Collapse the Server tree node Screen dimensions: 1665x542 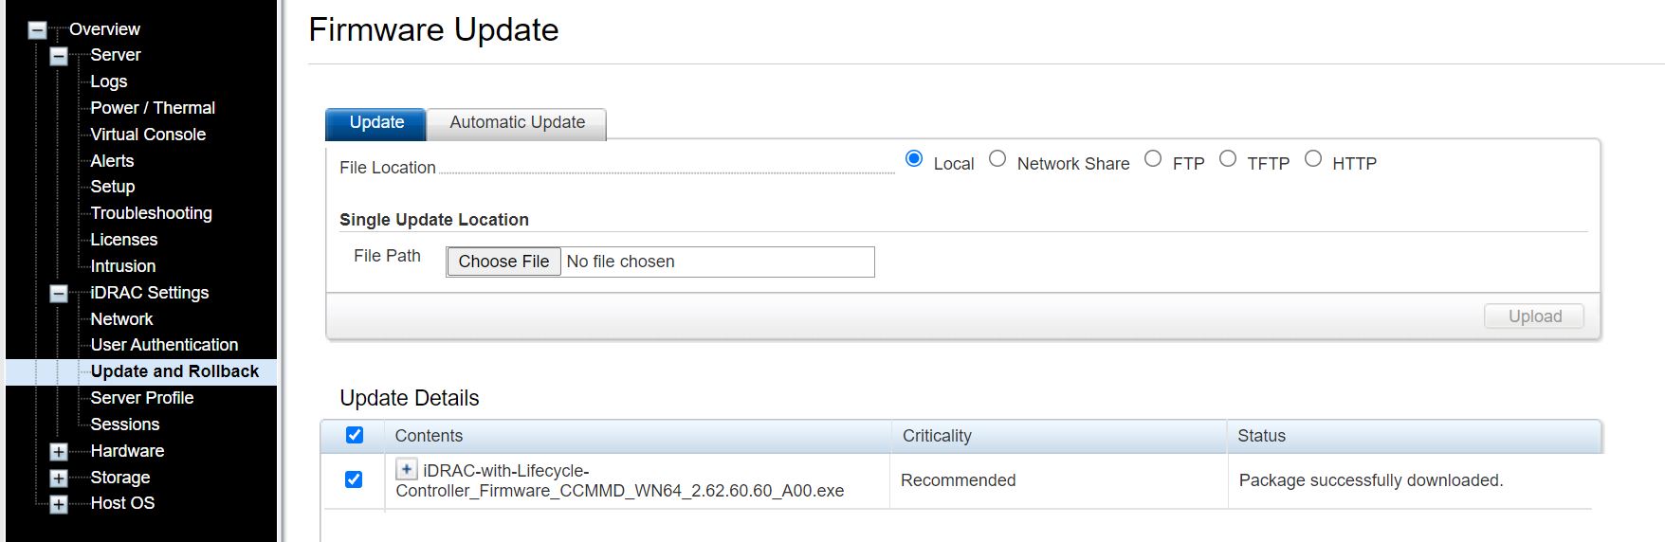[59, 56]
